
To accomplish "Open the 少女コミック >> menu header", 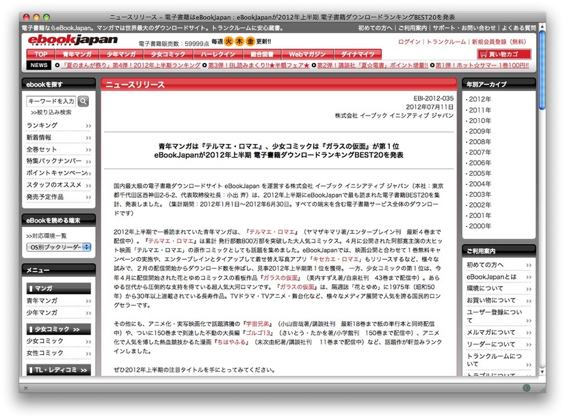I will coord(58,329).
